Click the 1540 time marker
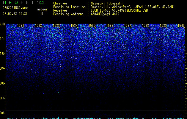 pyautogui.click(x=181, y=26)
